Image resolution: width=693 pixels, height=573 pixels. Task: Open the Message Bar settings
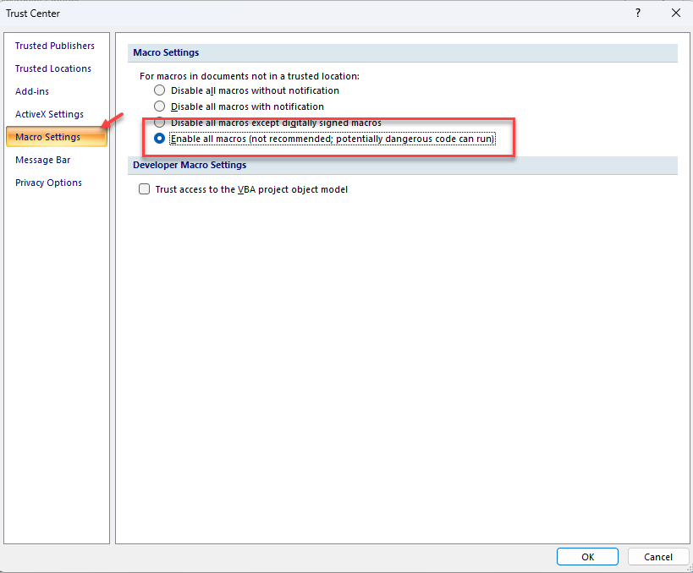43,160
